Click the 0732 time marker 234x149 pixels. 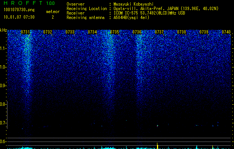click(x=48, y=32)
